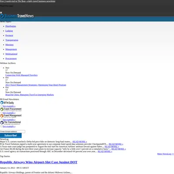Go to Meetings news topic
This screenshot has width=174, height=174.
[x=10, y=45]
